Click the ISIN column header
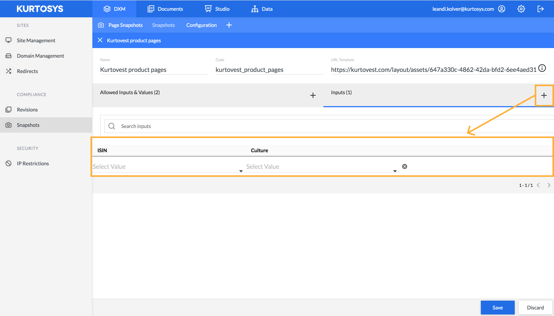554x316 pixels. coord(102,150)
